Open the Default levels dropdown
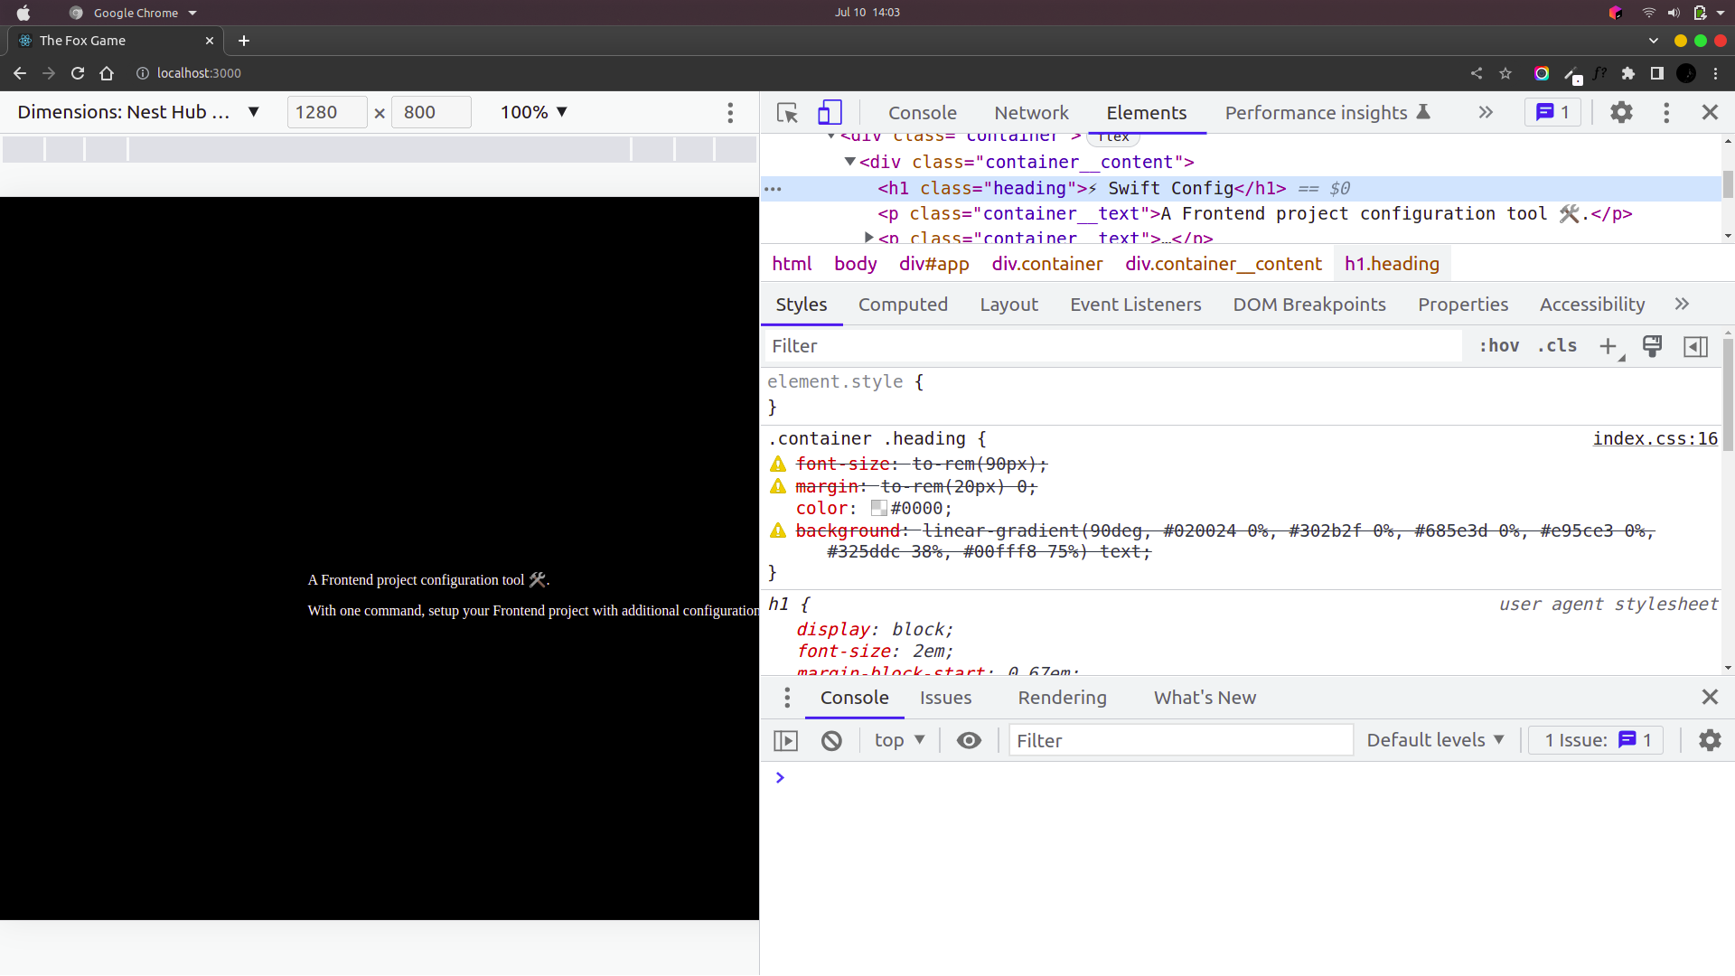This screenshot has height=976, width=1735. (x=1435, y=740)
